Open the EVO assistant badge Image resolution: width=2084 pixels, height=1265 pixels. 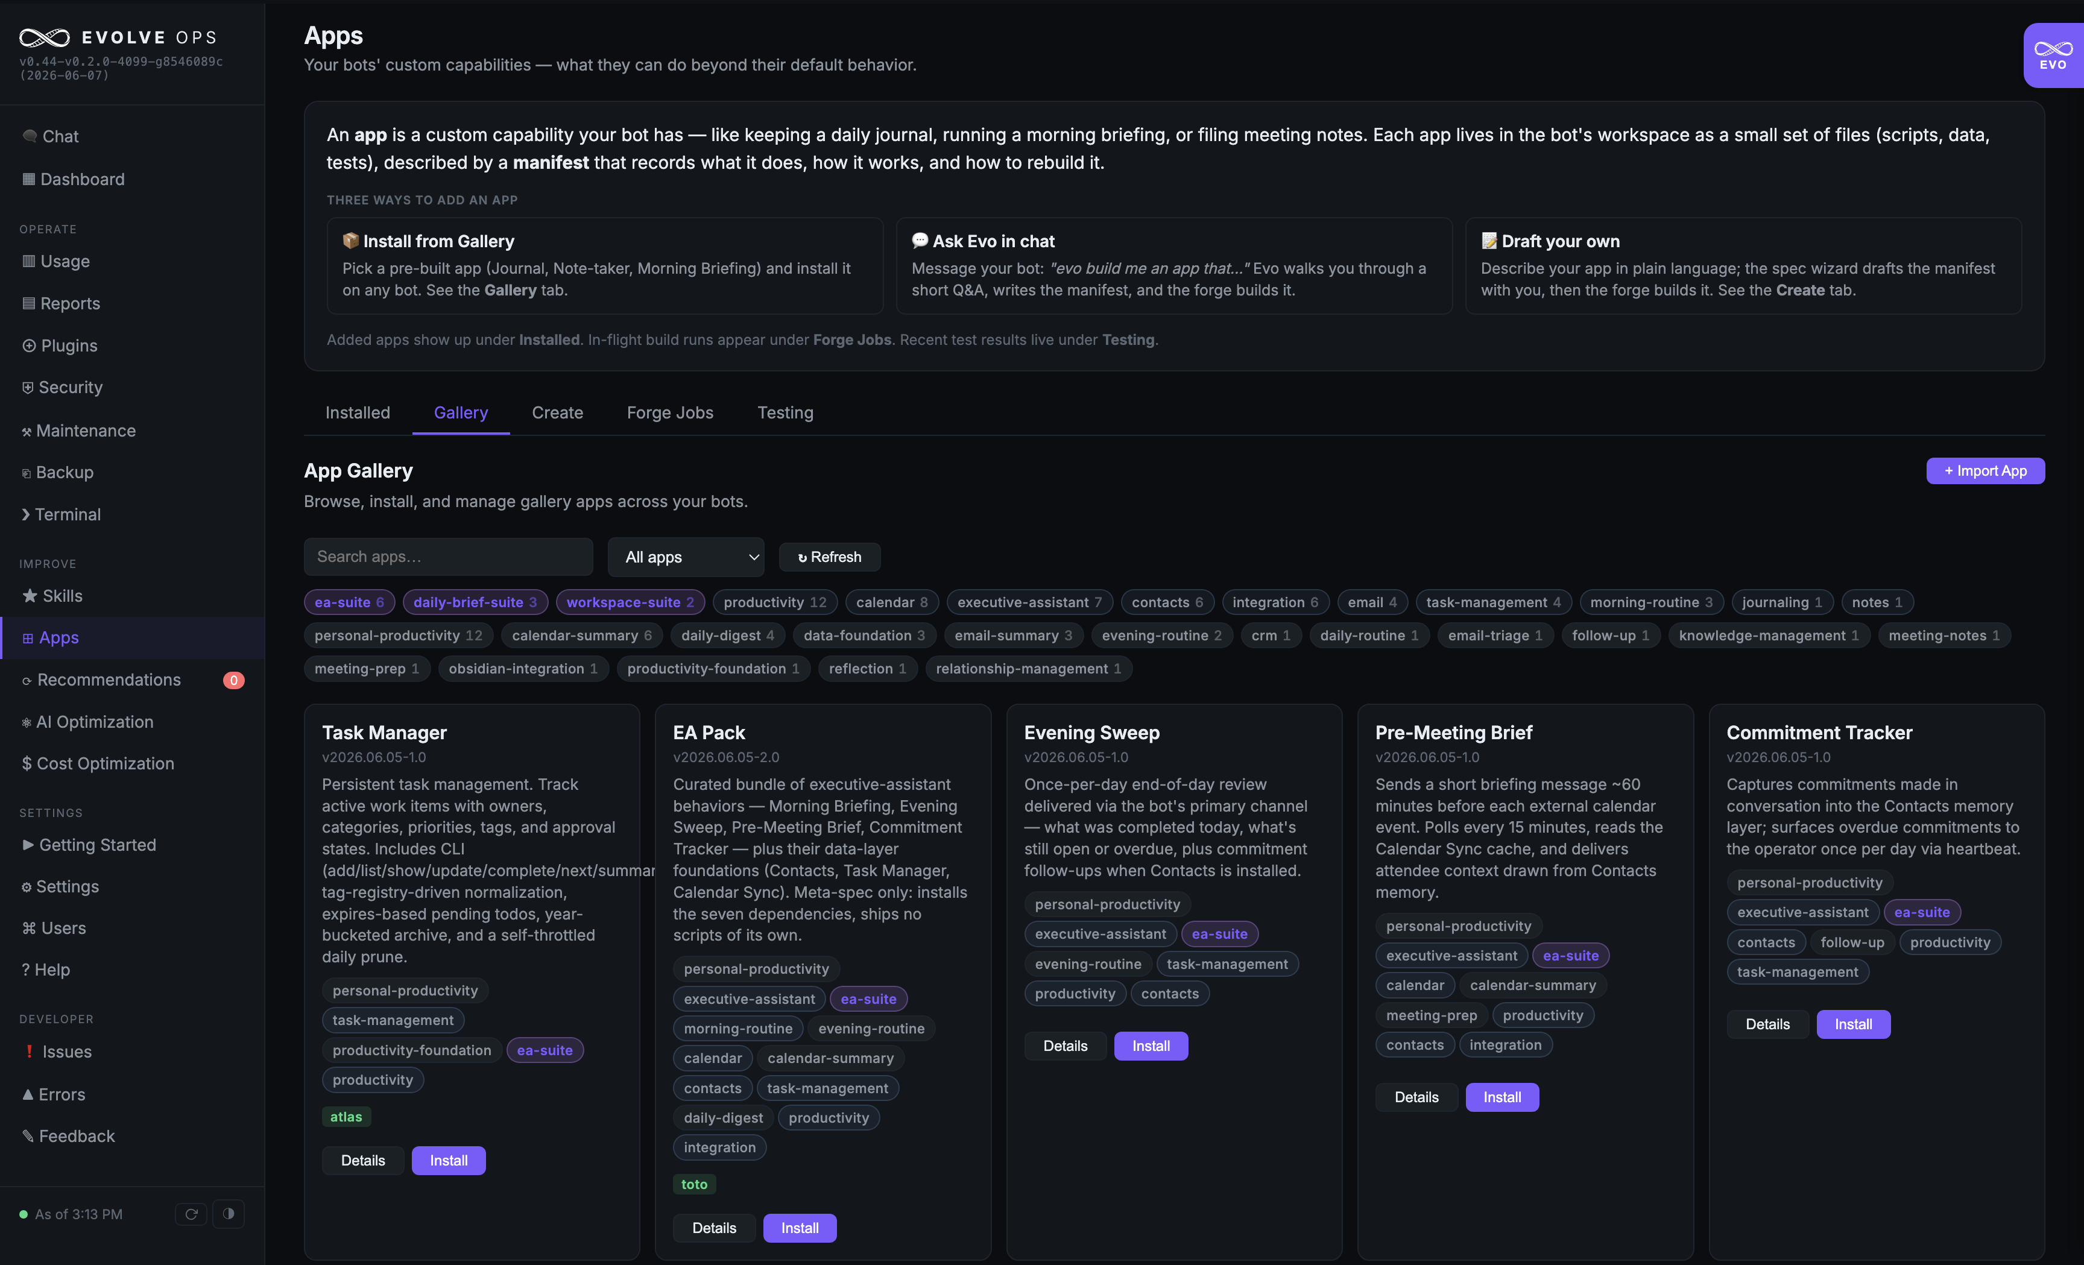(2054, 56)
